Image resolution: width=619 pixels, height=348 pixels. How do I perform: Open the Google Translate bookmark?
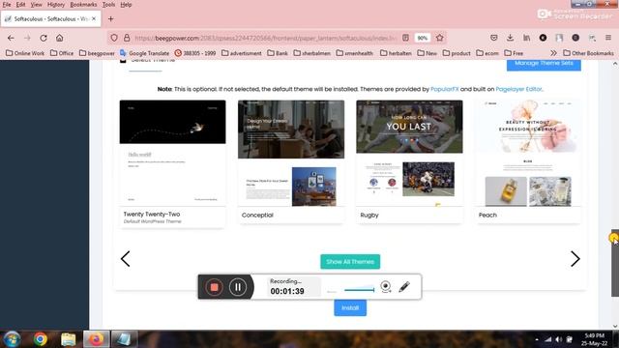144,53
